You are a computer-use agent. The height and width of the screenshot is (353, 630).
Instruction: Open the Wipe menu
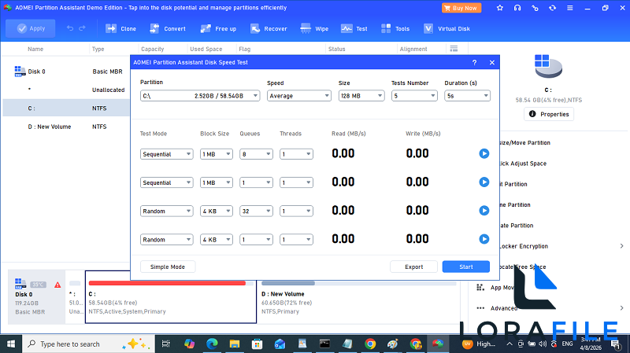point(314,28)
